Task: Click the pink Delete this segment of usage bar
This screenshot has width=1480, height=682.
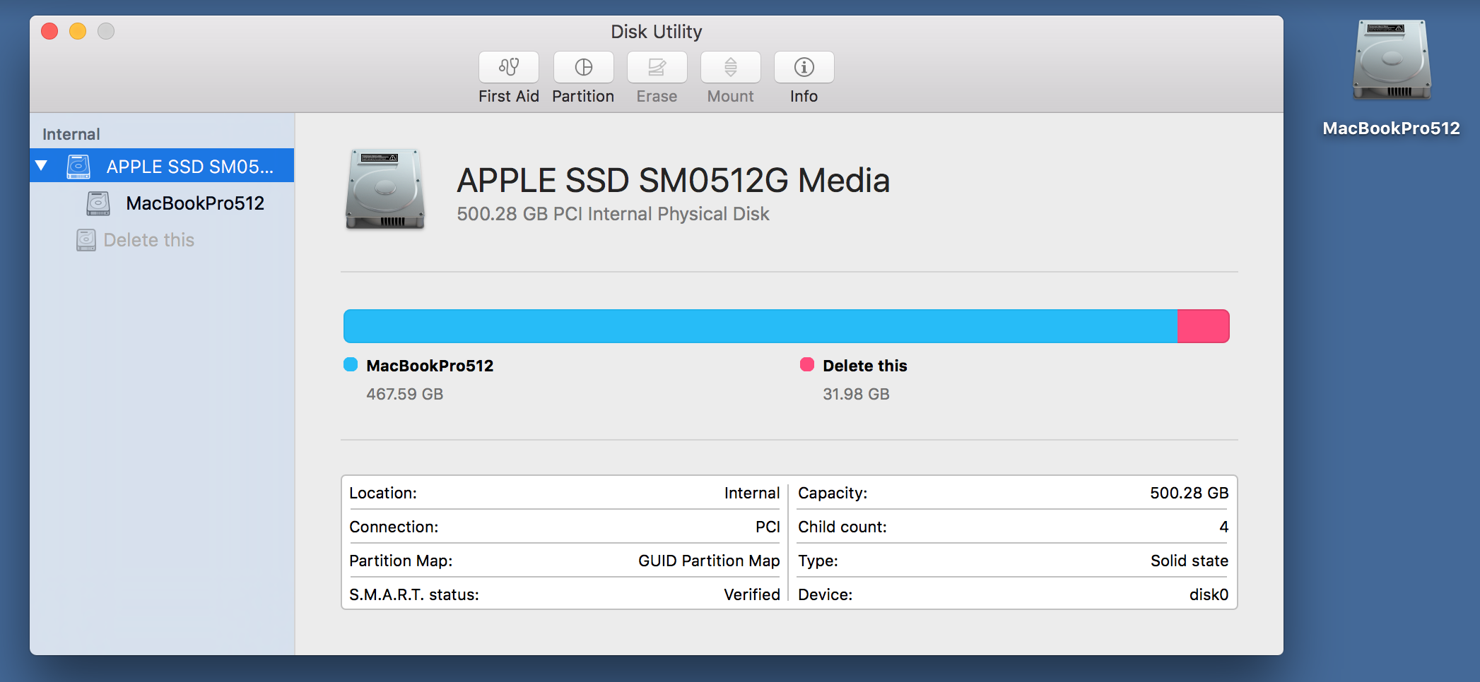Action: click(1204, 326)
